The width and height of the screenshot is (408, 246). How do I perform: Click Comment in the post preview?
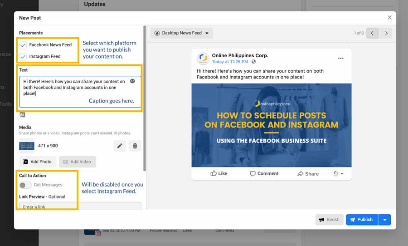click(x=264, y=173)
